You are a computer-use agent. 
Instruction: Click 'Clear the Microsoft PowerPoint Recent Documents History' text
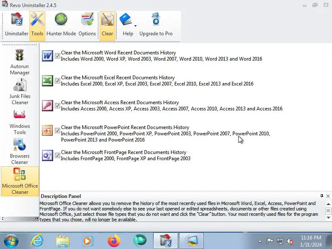coord(125,127)
